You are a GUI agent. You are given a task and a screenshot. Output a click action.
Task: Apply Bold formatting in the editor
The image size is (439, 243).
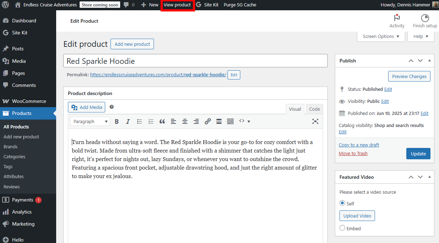(x=117, y=121)
